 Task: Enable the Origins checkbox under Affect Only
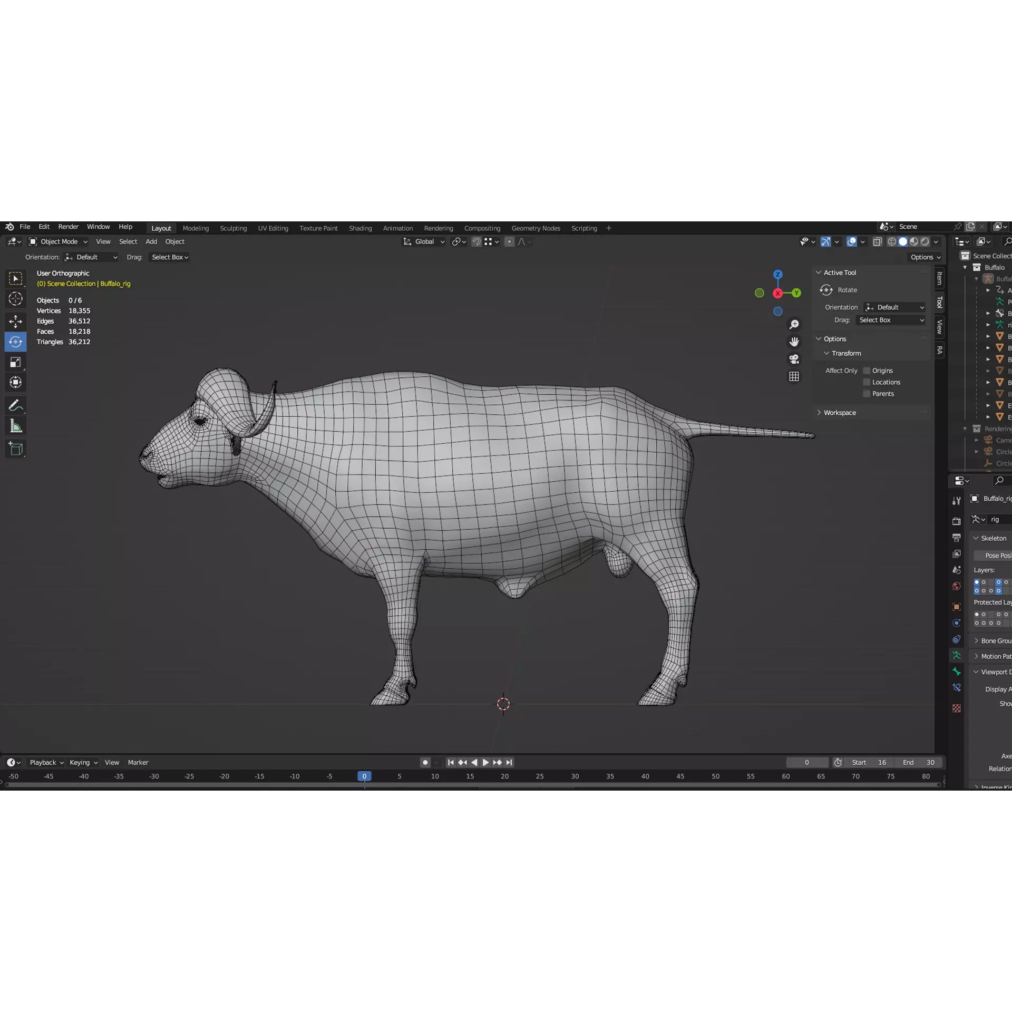(867, 371)
